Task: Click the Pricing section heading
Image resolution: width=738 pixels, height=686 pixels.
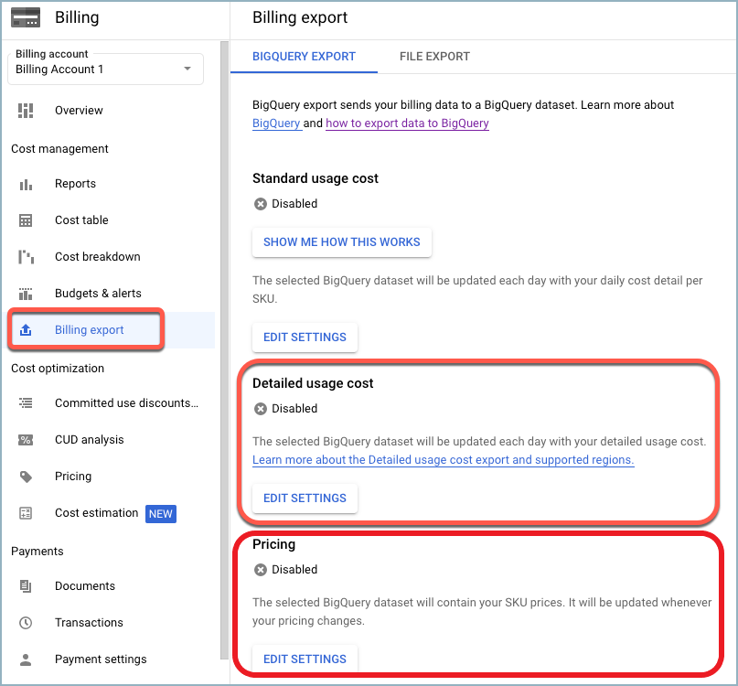Action: (274, 544)
